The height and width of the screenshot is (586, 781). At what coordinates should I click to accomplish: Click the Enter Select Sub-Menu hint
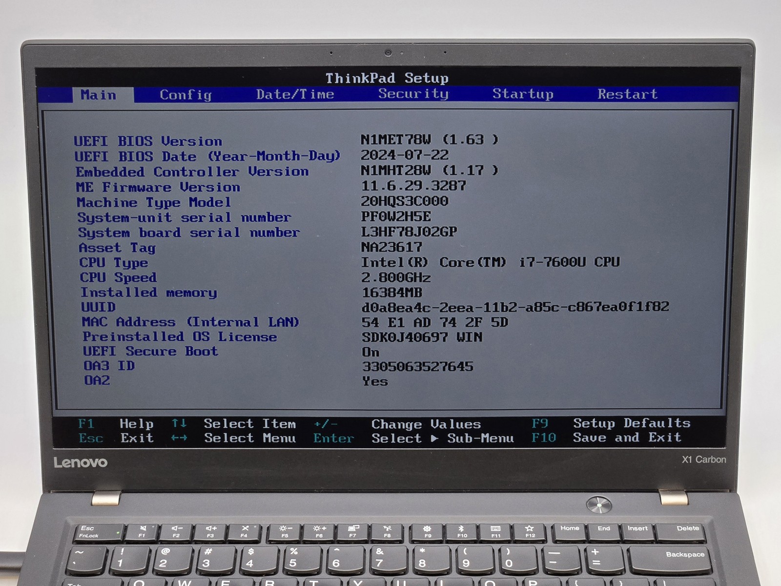(413, 438)
